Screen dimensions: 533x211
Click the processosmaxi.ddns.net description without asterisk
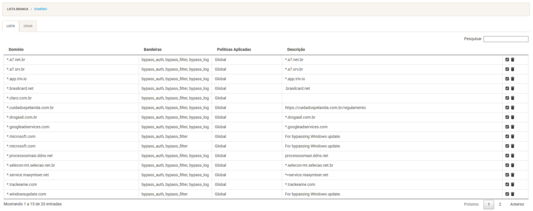306,156
